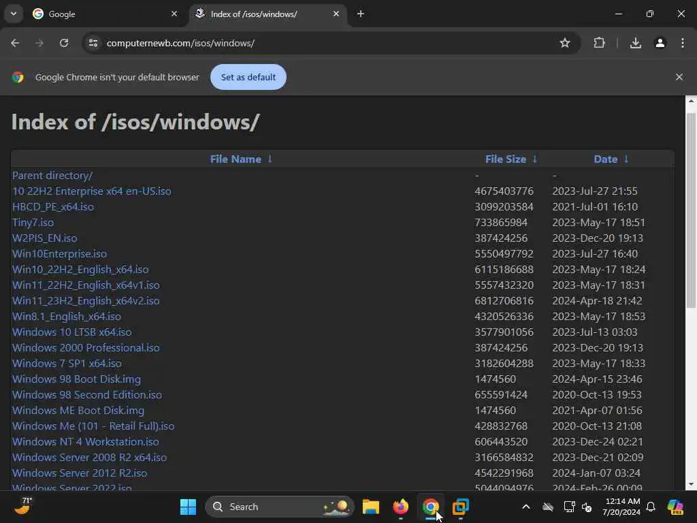The width and height of the screenshot is (697, 523).
Task: Bookmark this page with the star icon
Action: tap(564, 43)
